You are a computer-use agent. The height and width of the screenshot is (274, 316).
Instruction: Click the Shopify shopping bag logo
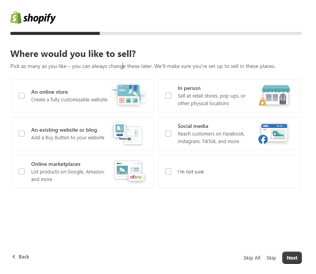click(16, 17)
